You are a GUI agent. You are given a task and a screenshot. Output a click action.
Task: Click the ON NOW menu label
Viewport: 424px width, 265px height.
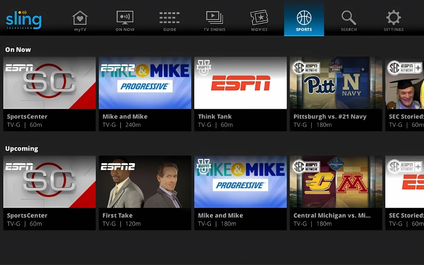coord(125,30)
